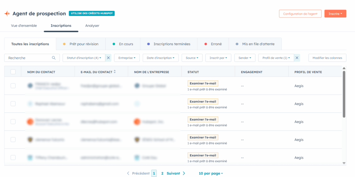355x177 pixels.
Task: Click the scrollbar up arrow of the table
Action: [x=344, y=68]
